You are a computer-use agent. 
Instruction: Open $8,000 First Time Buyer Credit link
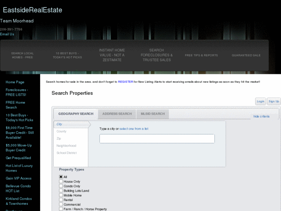[x=20, y=133]
